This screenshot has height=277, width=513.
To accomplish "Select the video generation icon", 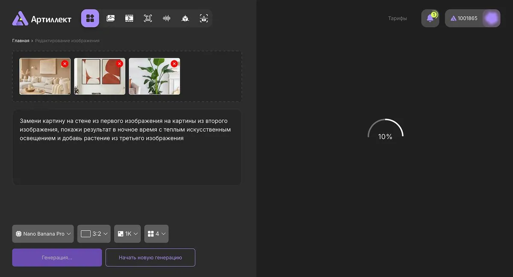I will point(129,18).
